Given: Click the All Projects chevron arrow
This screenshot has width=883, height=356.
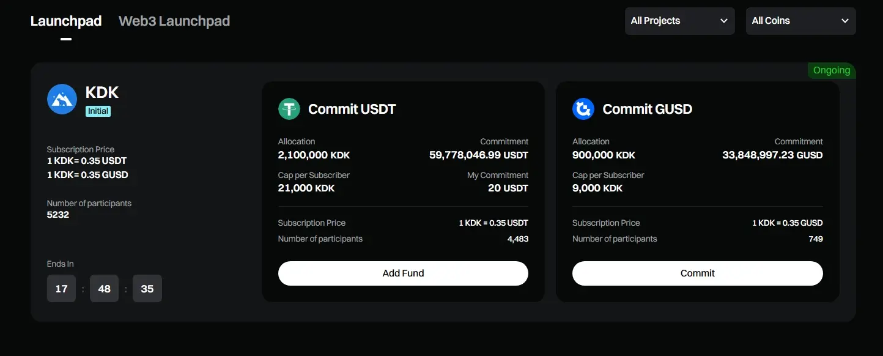Looking at the screenshot, I should pyautogui.click(x=724, y=21).
